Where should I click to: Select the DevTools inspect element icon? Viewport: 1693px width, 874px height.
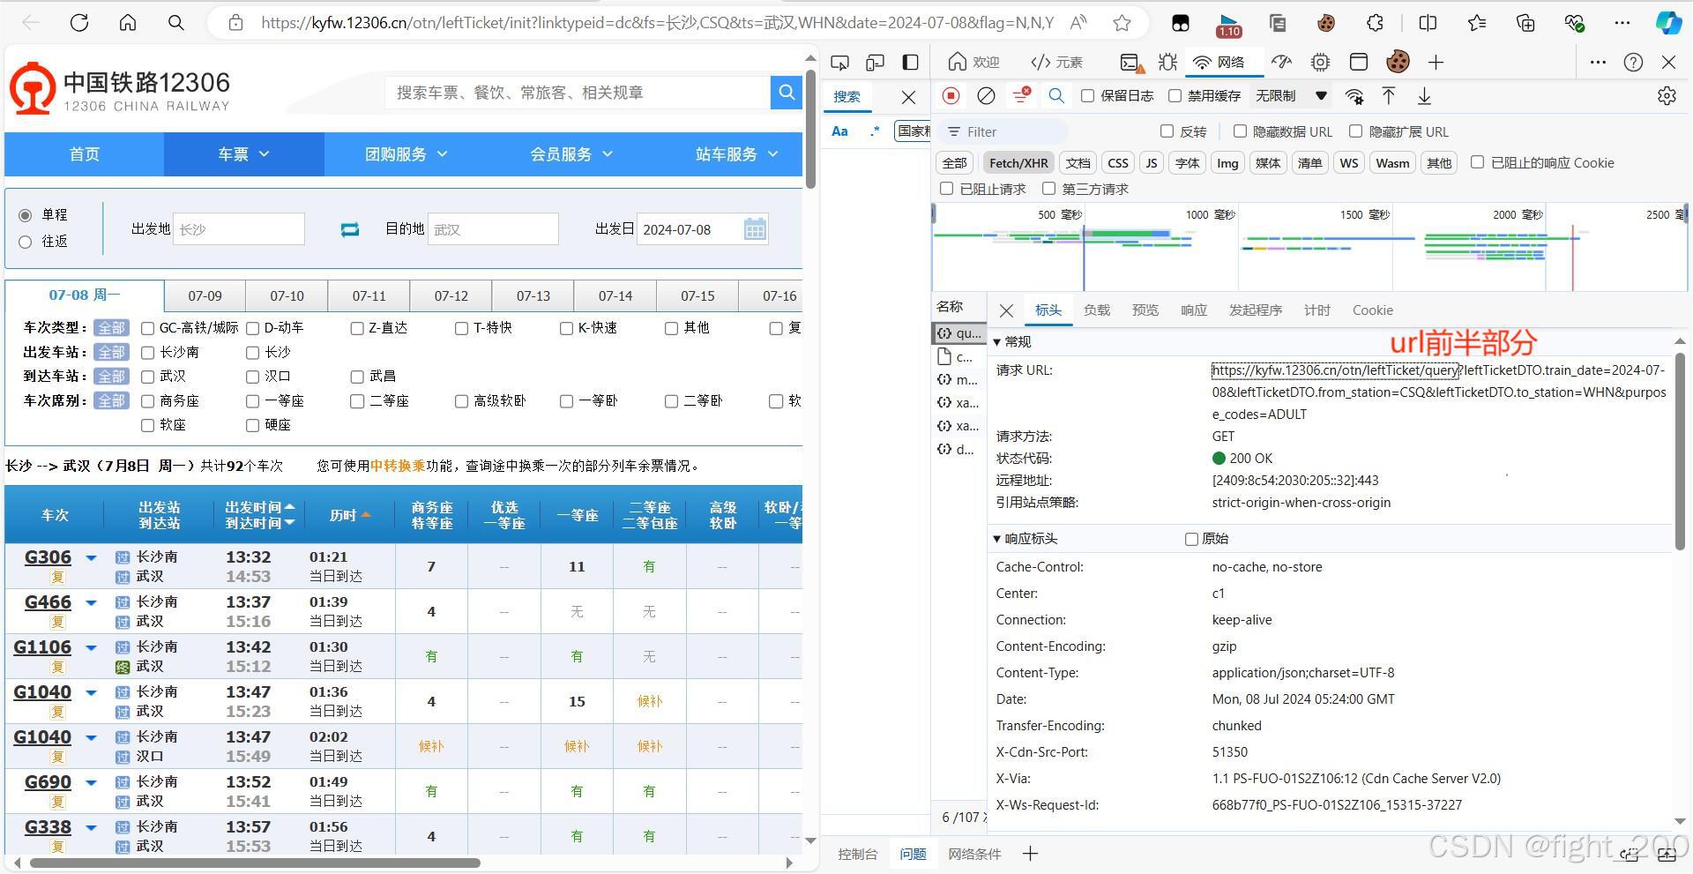(x=839, y=62)
